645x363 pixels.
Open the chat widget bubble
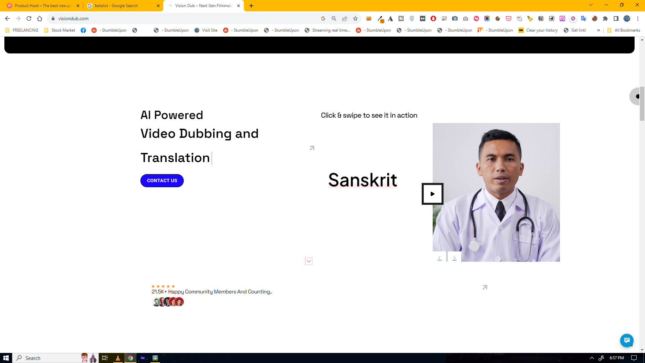627,340
